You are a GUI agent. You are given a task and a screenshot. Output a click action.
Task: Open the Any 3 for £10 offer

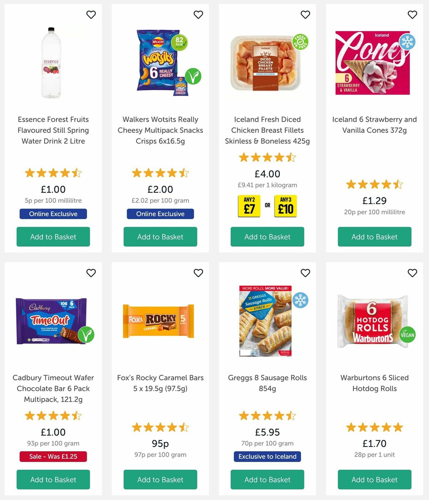[x=286, y=206]
